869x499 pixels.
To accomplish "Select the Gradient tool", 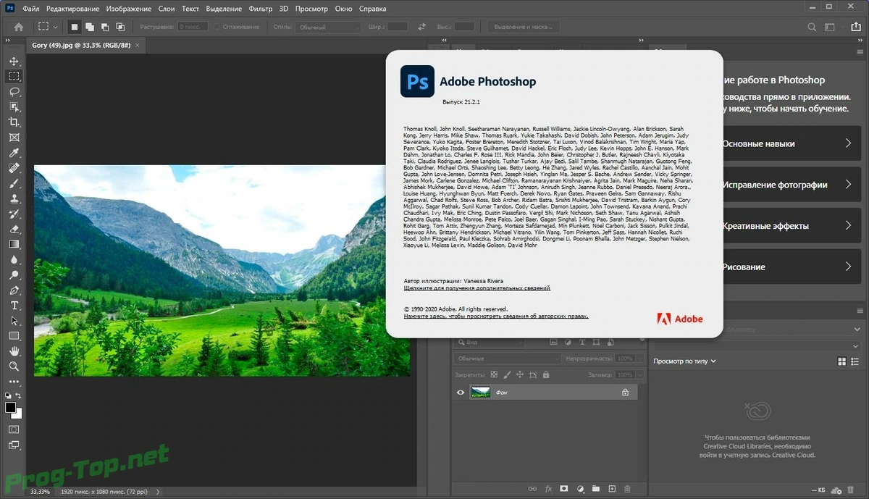I will point(14,245).
